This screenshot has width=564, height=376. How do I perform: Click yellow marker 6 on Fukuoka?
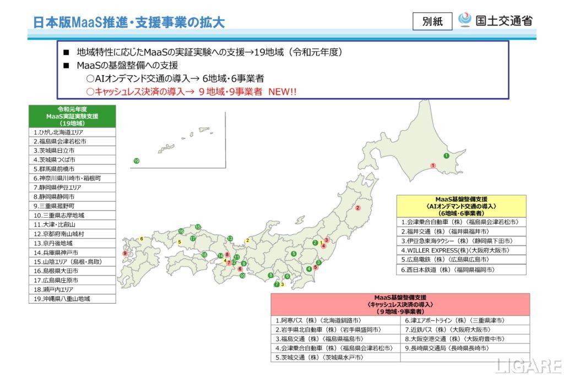142,239
